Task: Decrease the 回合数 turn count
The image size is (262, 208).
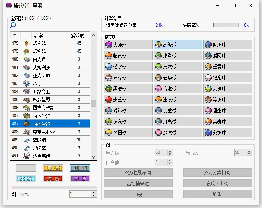Action: click(x=169, y=164)
